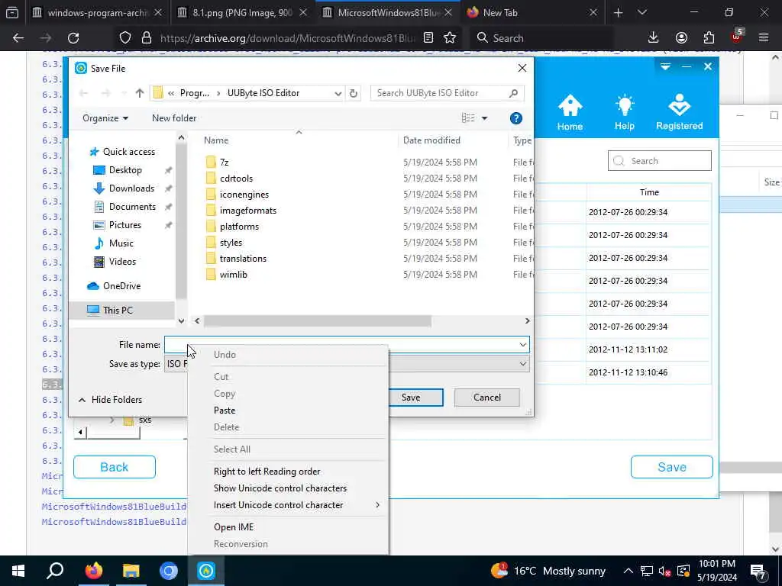Open Windows Start menu
This screenshot has height=586, width=782.
pos(18,571)
